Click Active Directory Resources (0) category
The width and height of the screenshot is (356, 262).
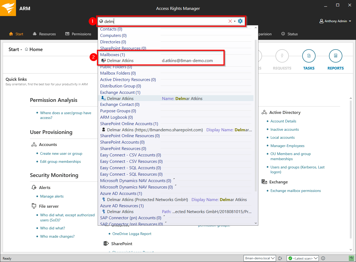tap(128, 79)
